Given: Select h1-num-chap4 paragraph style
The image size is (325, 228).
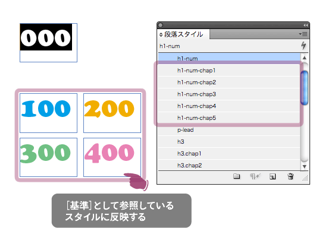Looking at the screenshot, I should 229,106.
